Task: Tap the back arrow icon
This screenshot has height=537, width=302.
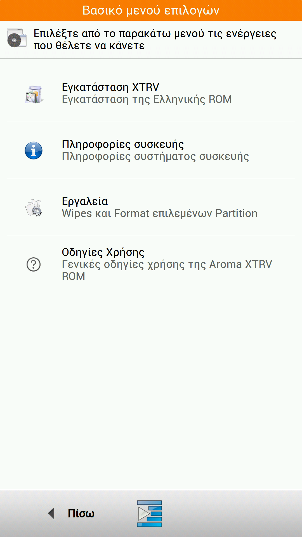Action: 51,514
